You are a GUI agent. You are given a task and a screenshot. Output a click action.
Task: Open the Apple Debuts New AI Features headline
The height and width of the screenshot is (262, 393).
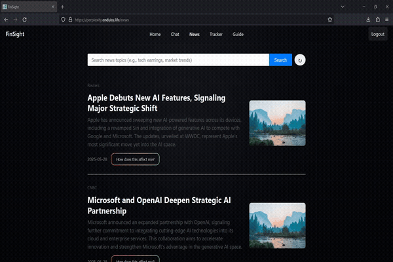[x=157, y=103]
